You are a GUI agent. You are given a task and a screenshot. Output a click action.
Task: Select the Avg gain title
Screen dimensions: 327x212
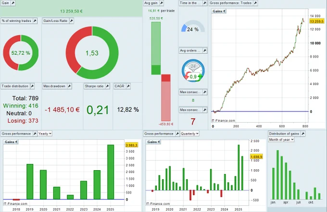click(151, 3)
